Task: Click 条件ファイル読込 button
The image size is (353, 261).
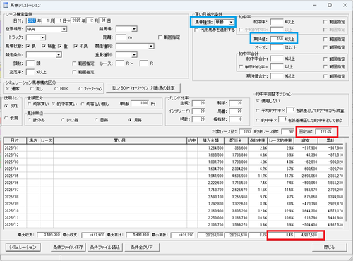Action: coord(105,248)
